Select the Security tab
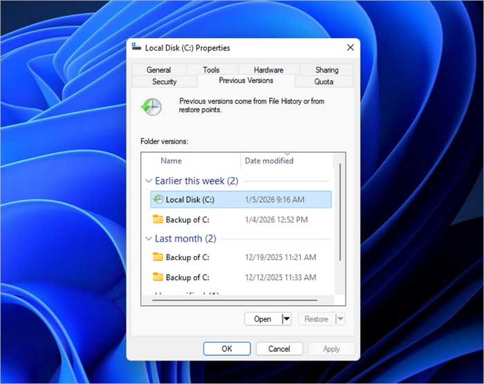 pyautogui.click(x=164, y=82)
